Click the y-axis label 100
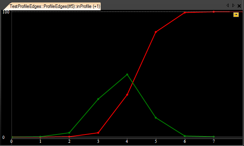This screenshot has height=146, width=244. click(6, 12)
